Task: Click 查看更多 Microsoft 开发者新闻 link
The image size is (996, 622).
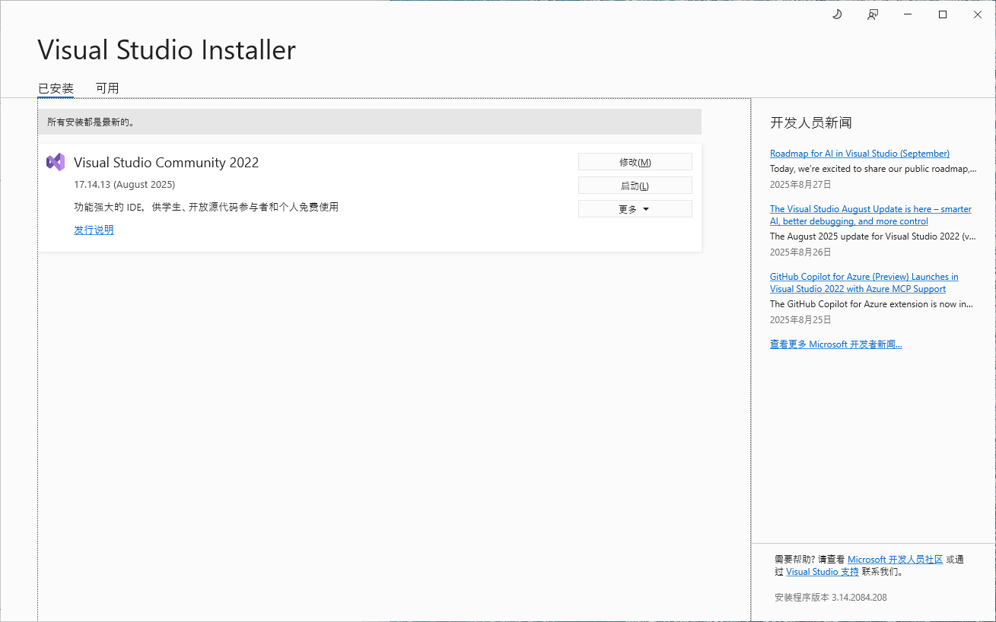Action: tap(835, 344)
